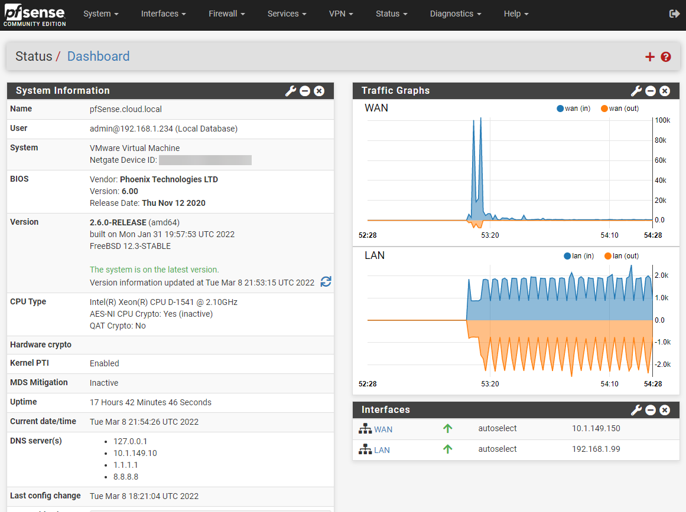The image size is (686, 512).
Task: Click the LAN network icon in Interfaces widget
Action: [x=366, y=449]
